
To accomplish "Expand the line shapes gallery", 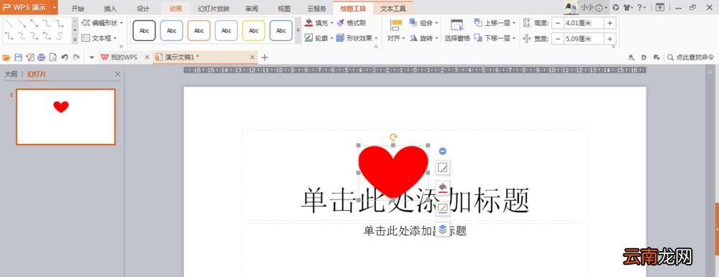I will (x=75, y=39).
